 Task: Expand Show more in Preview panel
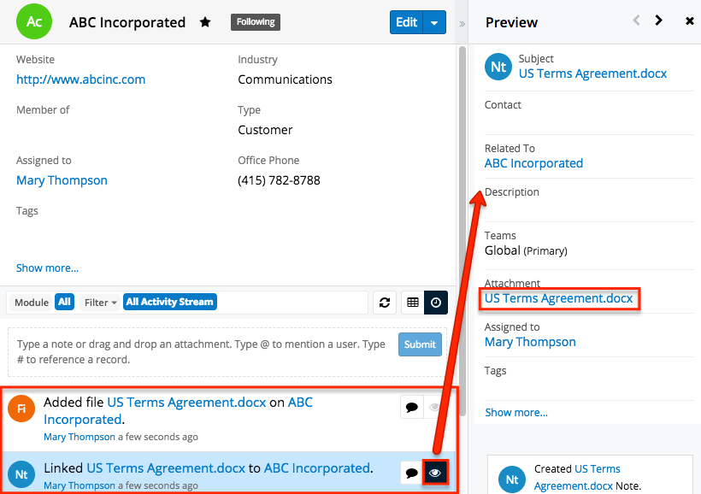tap(516, 413)
